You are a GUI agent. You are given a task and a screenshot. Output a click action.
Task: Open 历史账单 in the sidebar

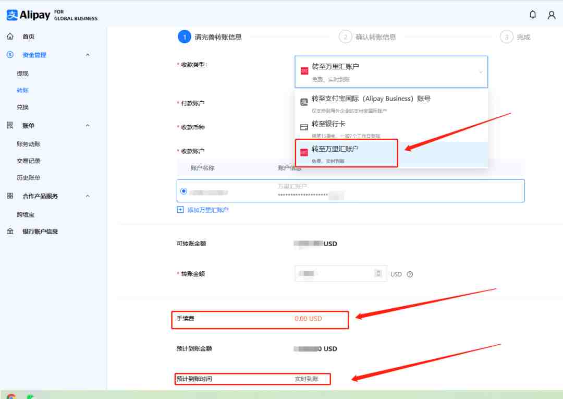click(28, 178)
